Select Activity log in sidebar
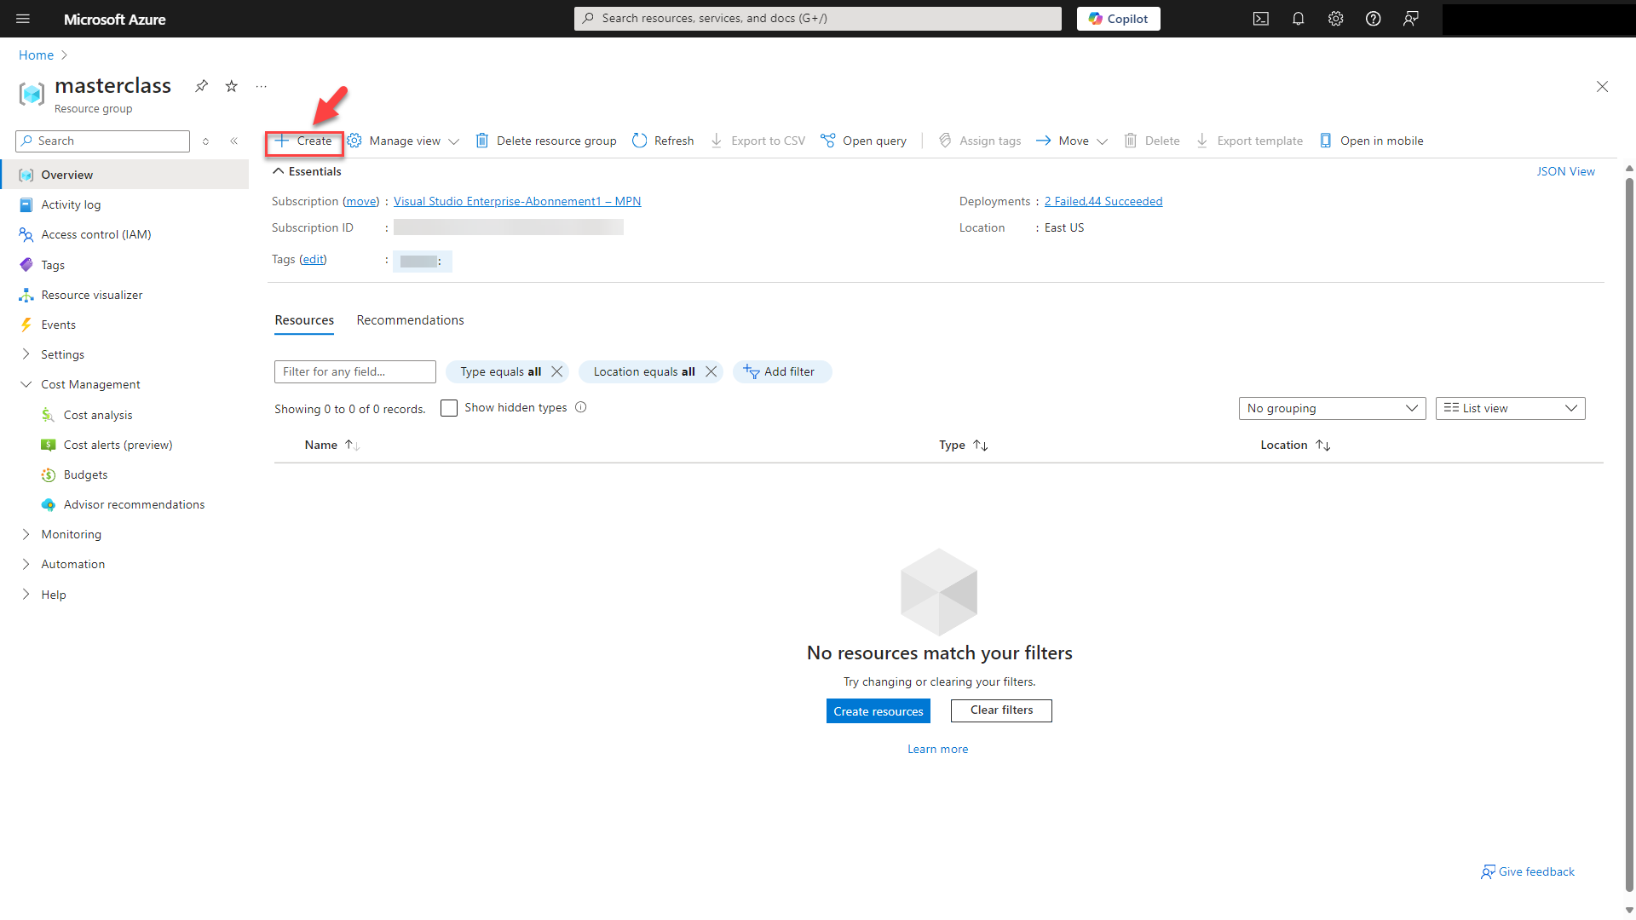The width and height of the screenshot is (1636, 920). (71, 204)
